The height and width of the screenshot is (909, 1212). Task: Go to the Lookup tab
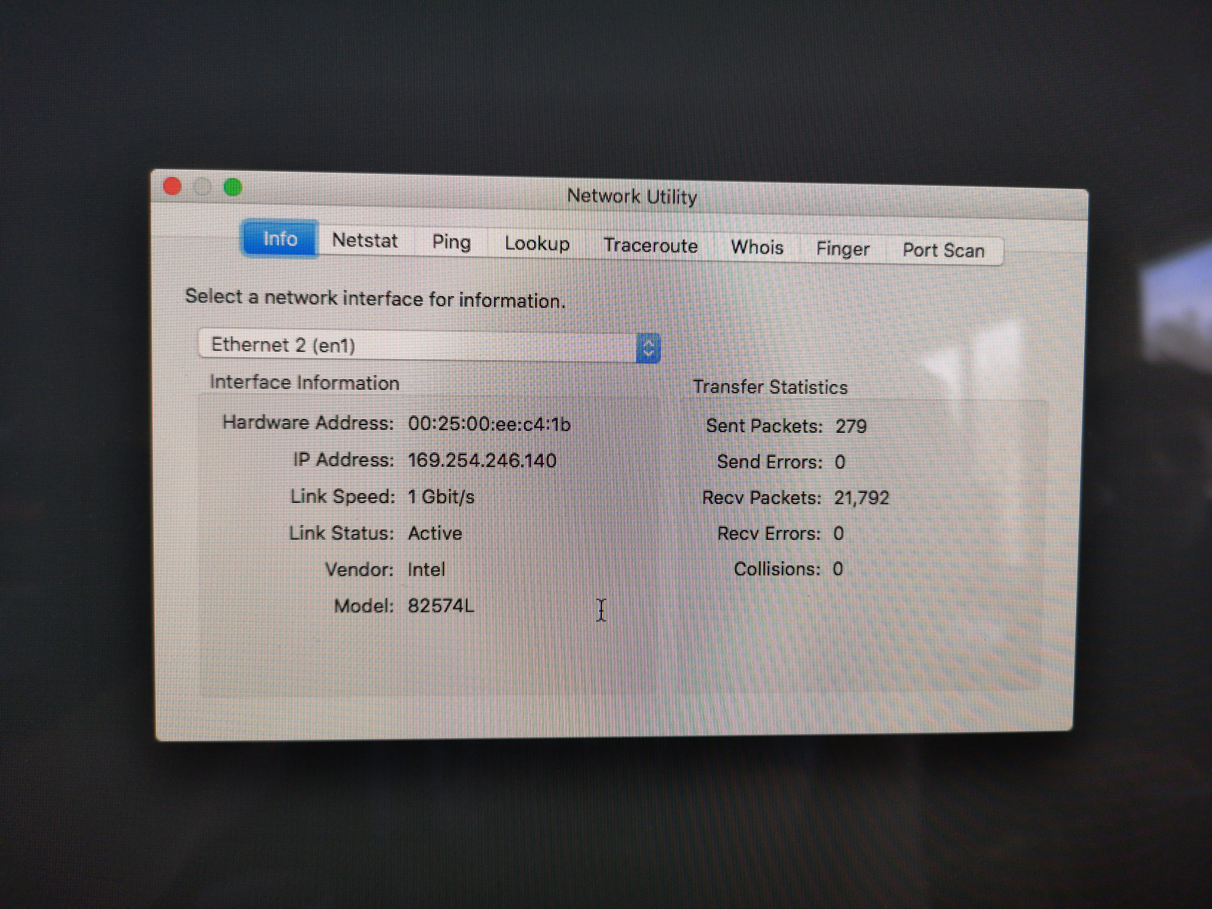[x=537, y=243]
